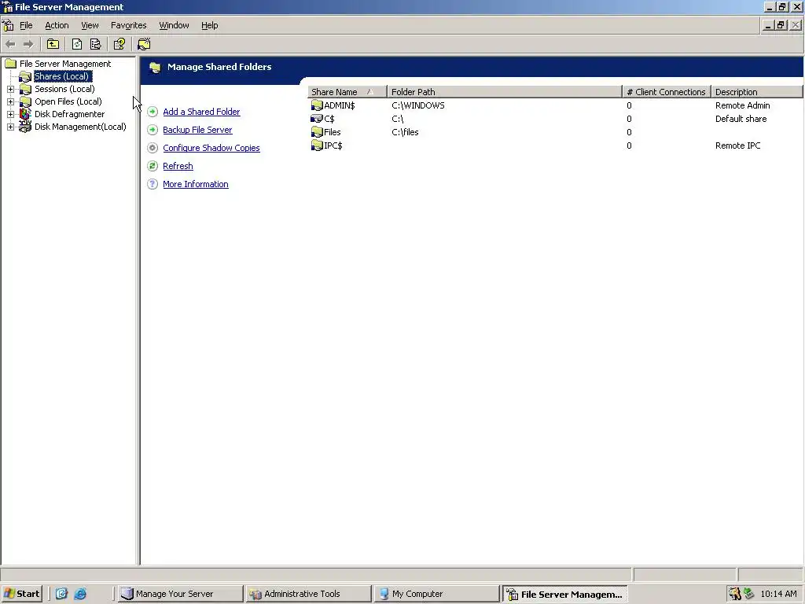Click the Refresh page toolbar icon
Viewport: 805px width, 604px height.
pos(76,44)
